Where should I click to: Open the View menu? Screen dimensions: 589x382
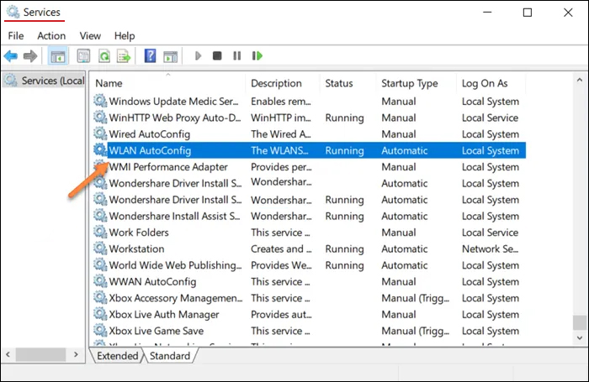[90, 36]
